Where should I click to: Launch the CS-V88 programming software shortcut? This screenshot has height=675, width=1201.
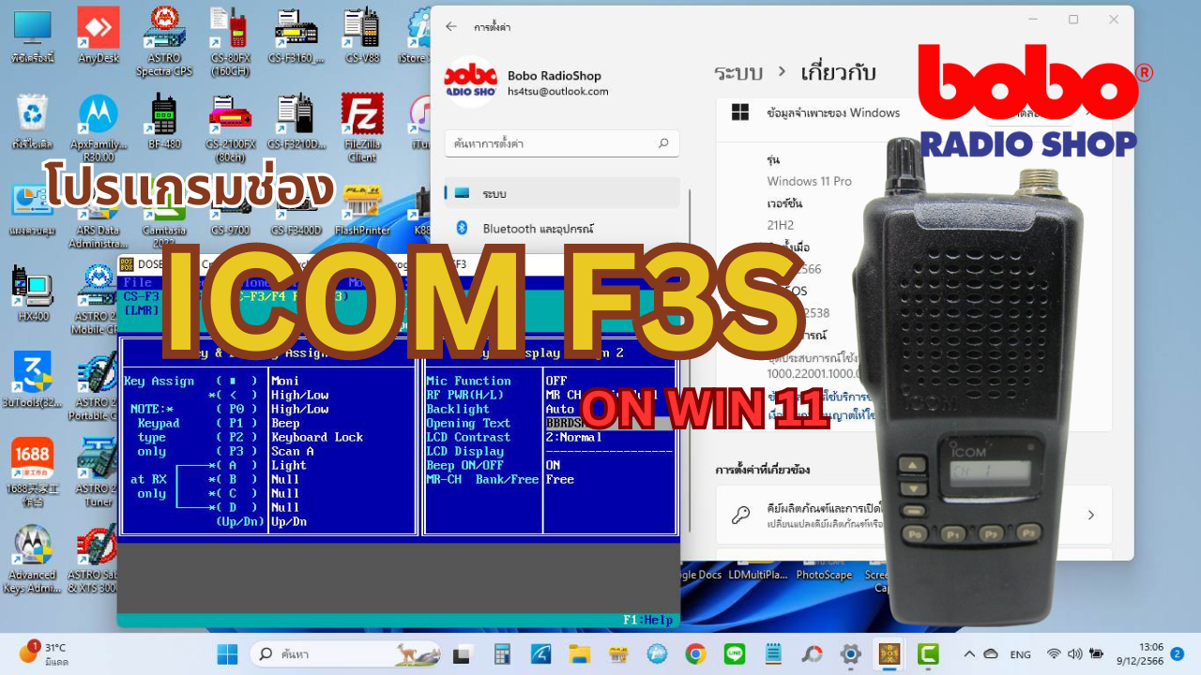click(x=362, y=35)
